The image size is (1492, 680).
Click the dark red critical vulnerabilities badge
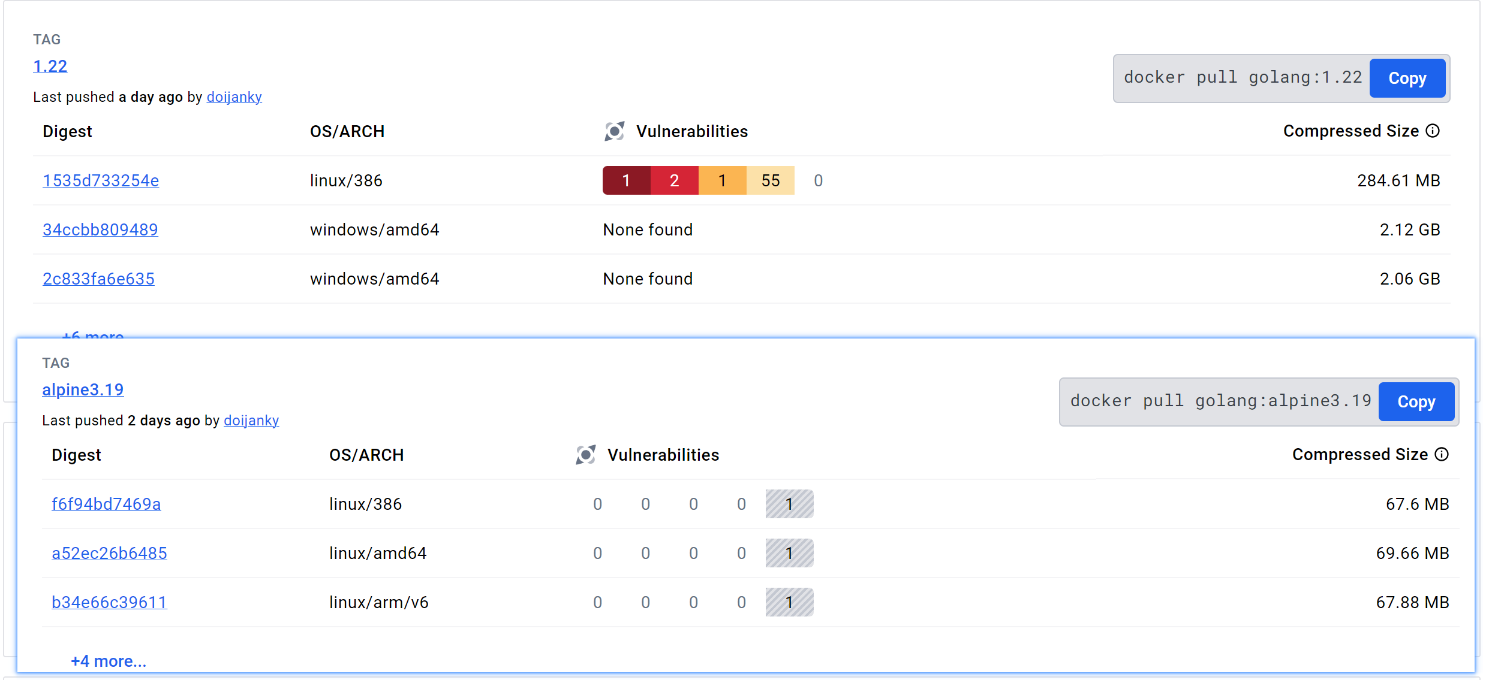click(x=626, y=180)
